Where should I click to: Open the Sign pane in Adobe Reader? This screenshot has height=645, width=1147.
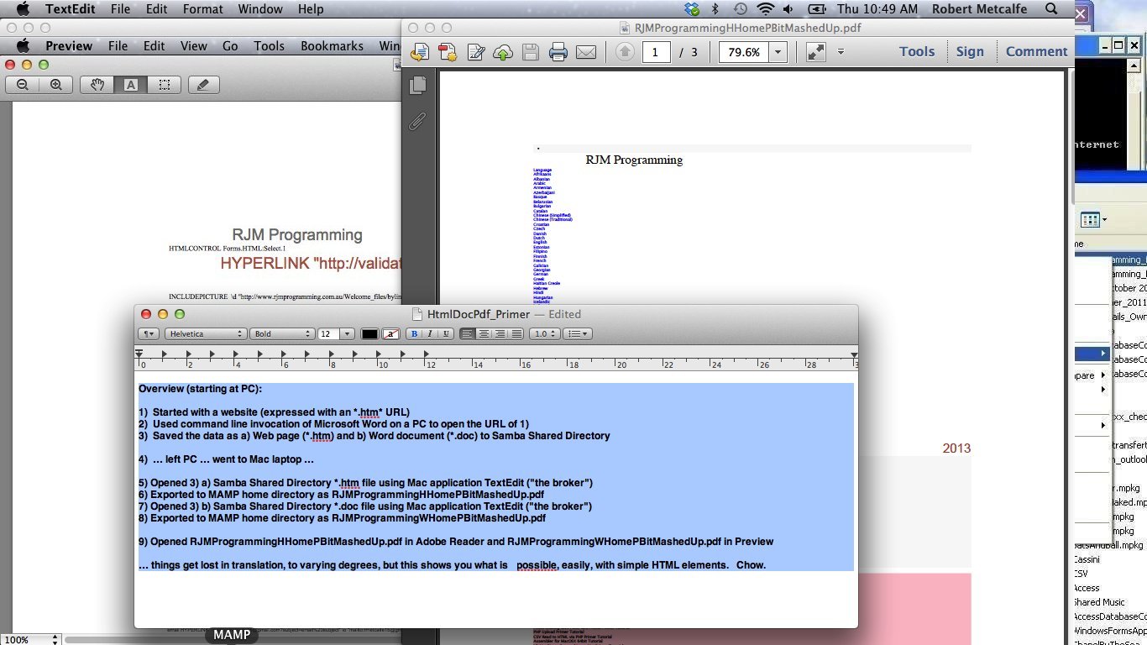970,51
